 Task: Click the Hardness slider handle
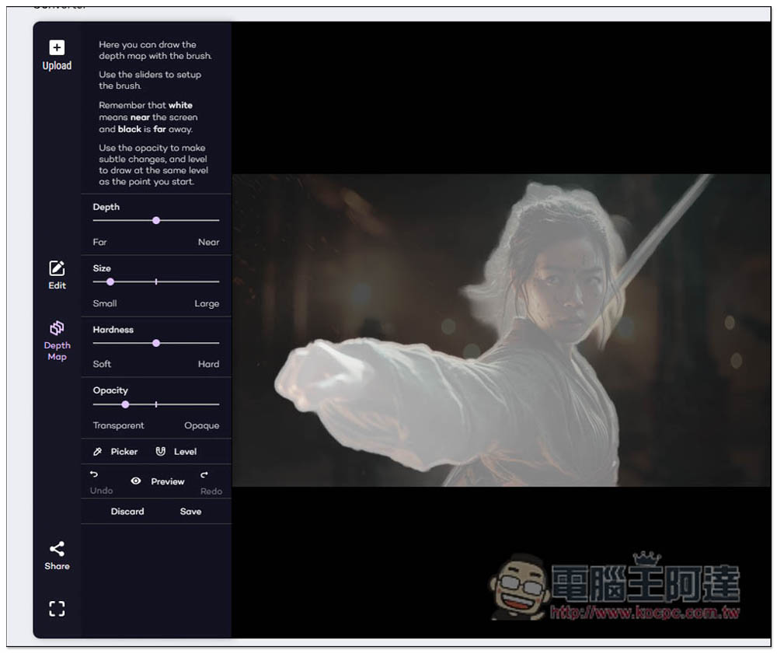tap(156, 343)
